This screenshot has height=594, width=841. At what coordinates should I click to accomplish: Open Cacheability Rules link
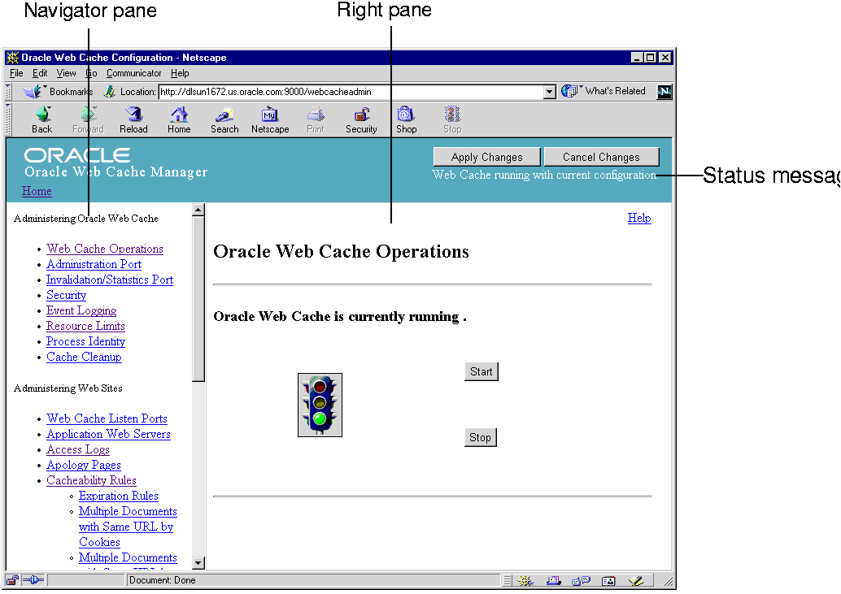pyautogui.click(x=91, y=480)
